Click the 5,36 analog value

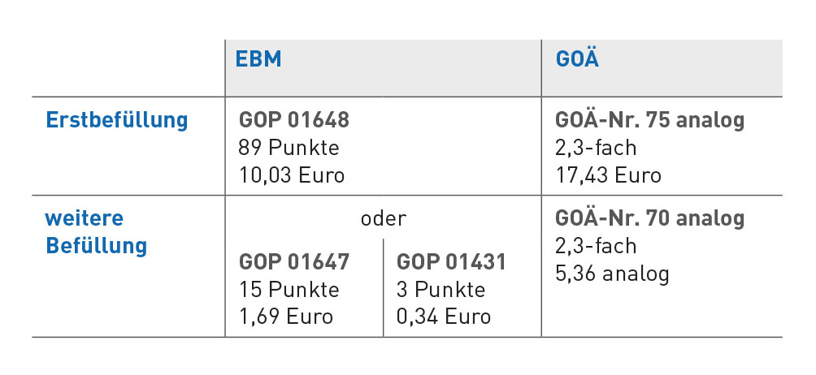pos(612,274)
